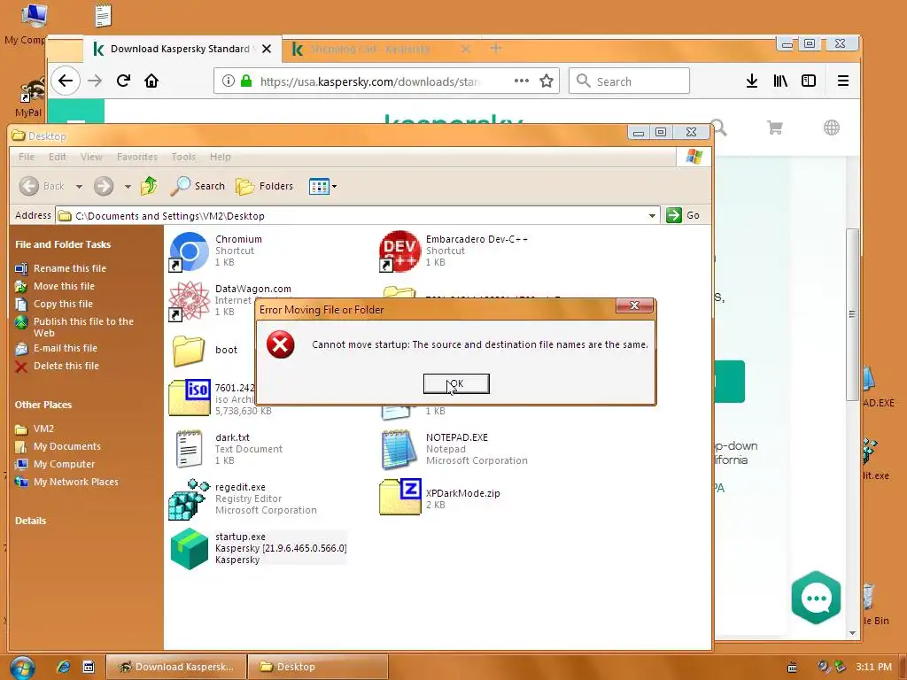Collapse the Other Places header
Viewport: 907px width, 680px height.
click(43, 405)
